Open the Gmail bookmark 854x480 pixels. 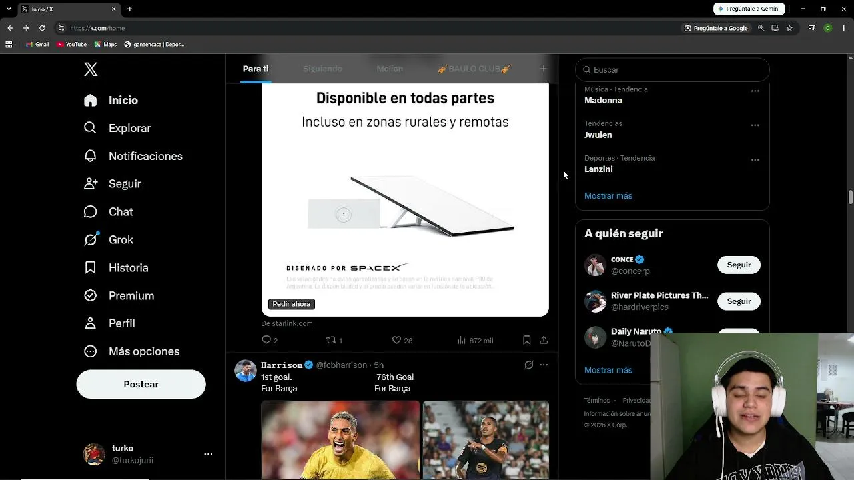(x=37, y=45)
